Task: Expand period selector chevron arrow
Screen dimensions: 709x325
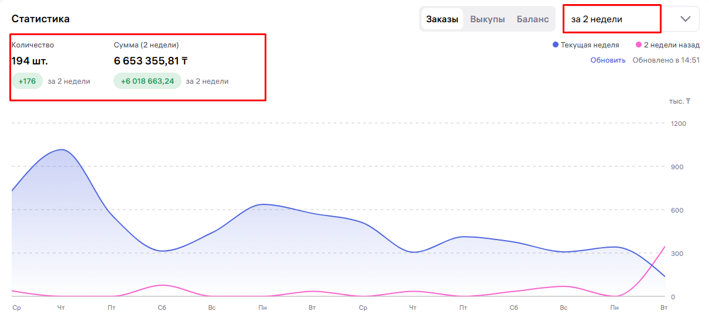Action: [x=686, y=19]
